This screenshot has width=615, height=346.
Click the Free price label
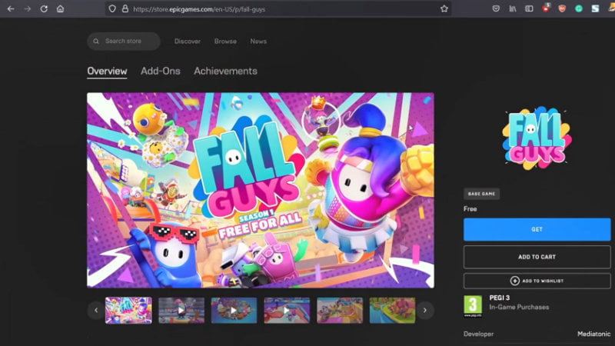(x=470, y=208)
